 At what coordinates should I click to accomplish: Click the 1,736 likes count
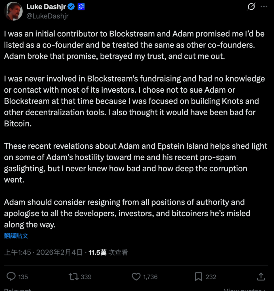tap(150, 277)
